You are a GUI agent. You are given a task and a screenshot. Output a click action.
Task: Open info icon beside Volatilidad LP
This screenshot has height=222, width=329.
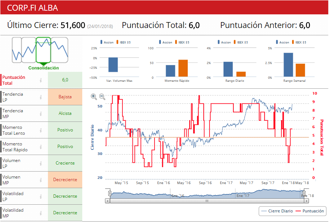click(x=41, y=196)
